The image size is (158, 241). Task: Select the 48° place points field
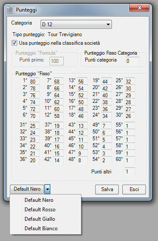coord(82,160)
